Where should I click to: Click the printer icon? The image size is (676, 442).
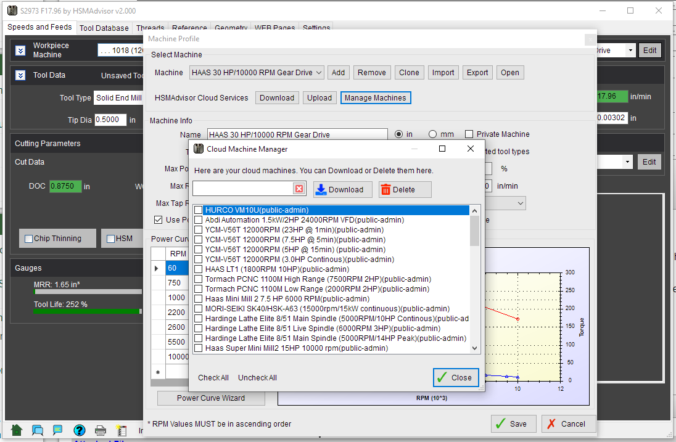coord(101,430)
